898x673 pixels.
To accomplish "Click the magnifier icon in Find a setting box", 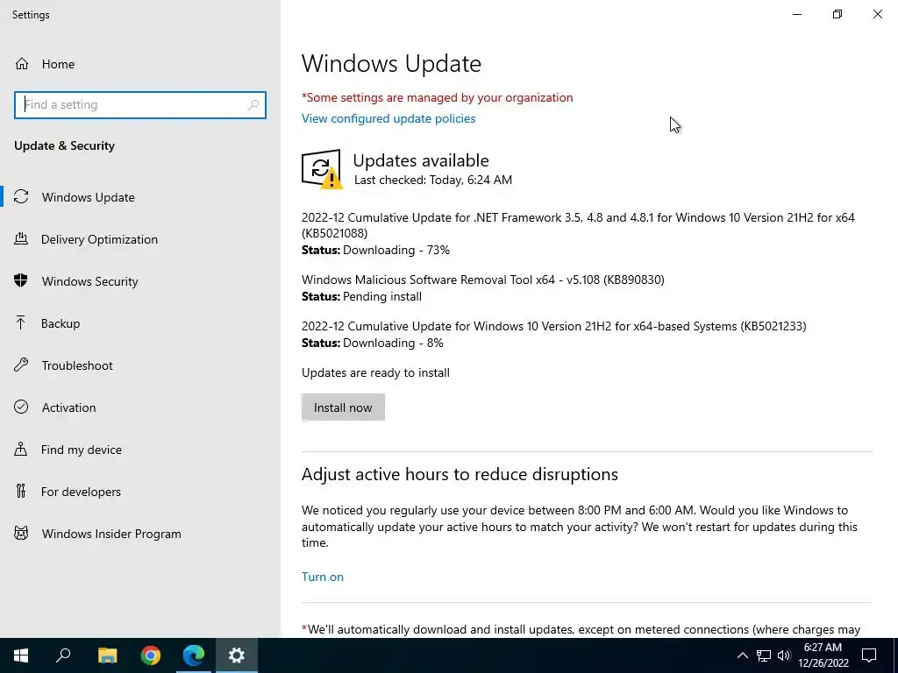I will [x=253, y=105].
